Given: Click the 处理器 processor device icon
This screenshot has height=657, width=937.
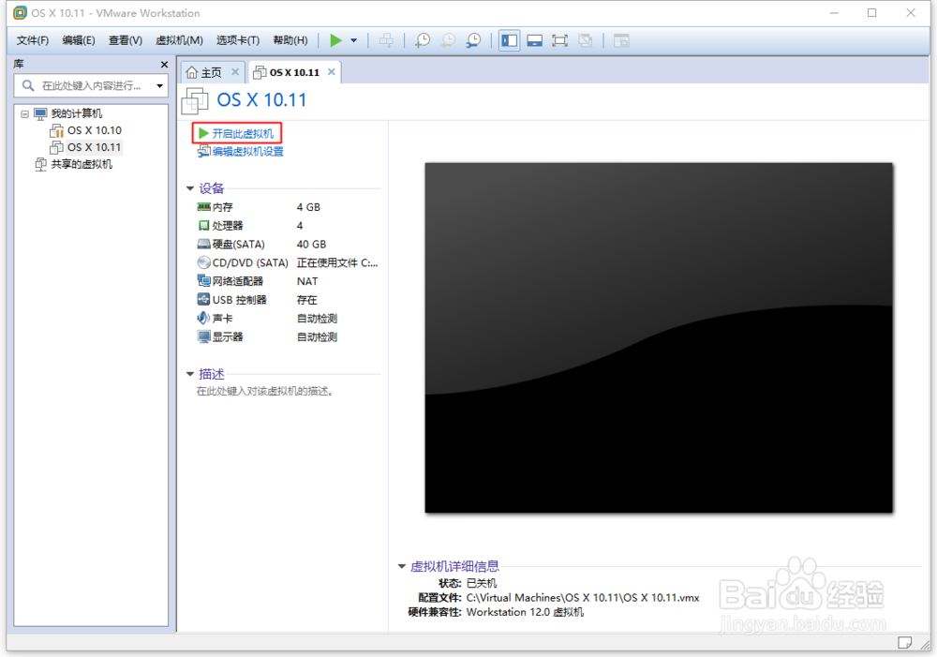Looking at the screenshot, I should coord(203,225).
